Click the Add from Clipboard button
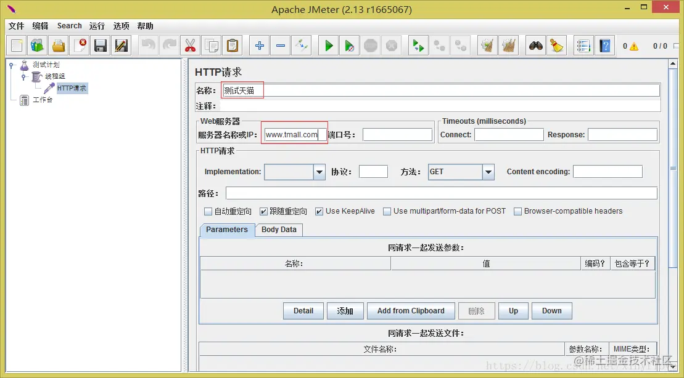This screenshot has height=378, width=684. (411, 311)
